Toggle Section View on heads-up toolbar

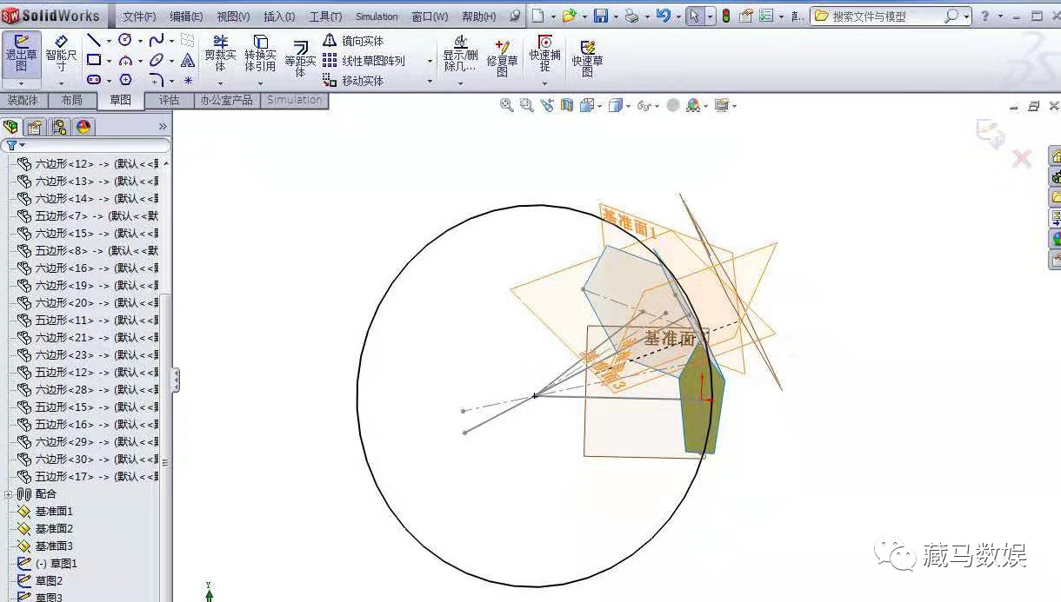tap(566, 105)
